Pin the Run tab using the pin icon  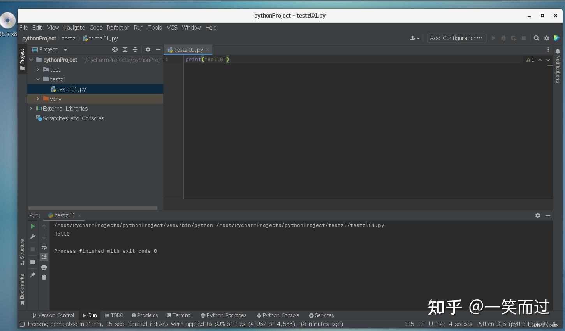click(32, 275)
